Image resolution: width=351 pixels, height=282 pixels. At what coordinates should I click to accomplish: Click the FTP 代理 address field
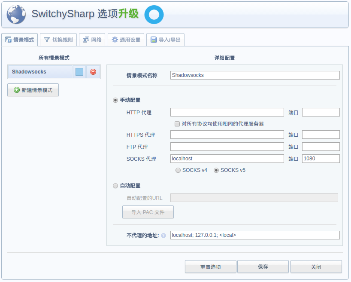click(x=227, y=147)
